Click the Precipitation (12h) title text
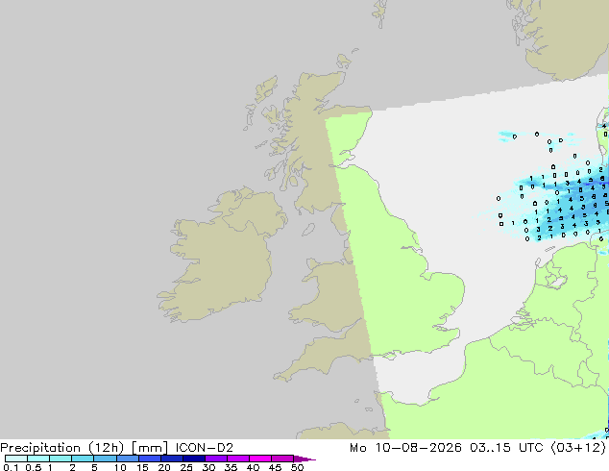 coord(62,448)
